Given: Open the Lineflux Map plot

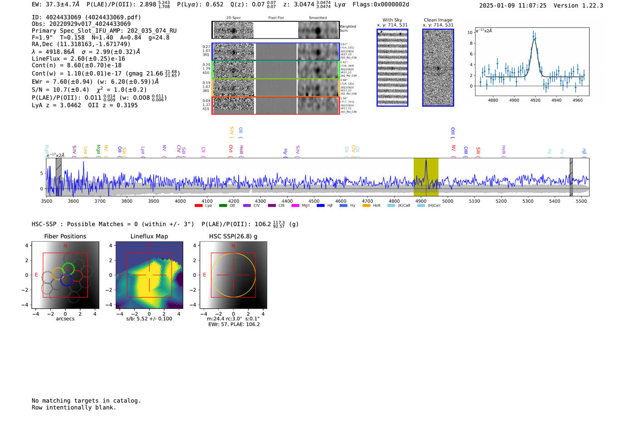Looking at the screenshot, I should tap(149, 275).
